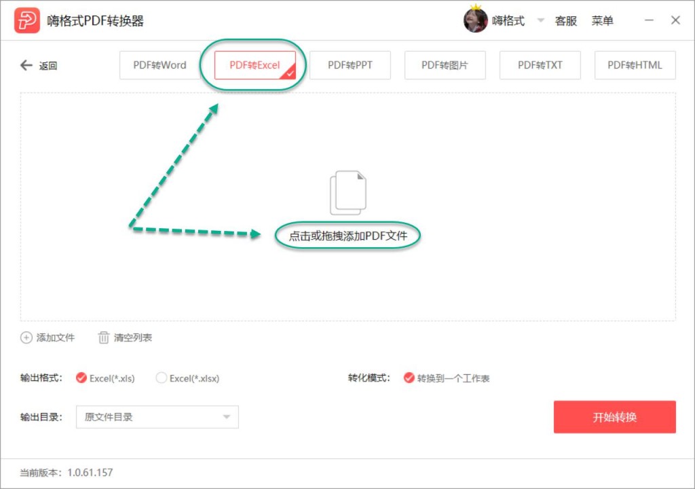Screen dimensions: 695x489
Task: Click the plus icon for 添加文件
Action: 26,338
